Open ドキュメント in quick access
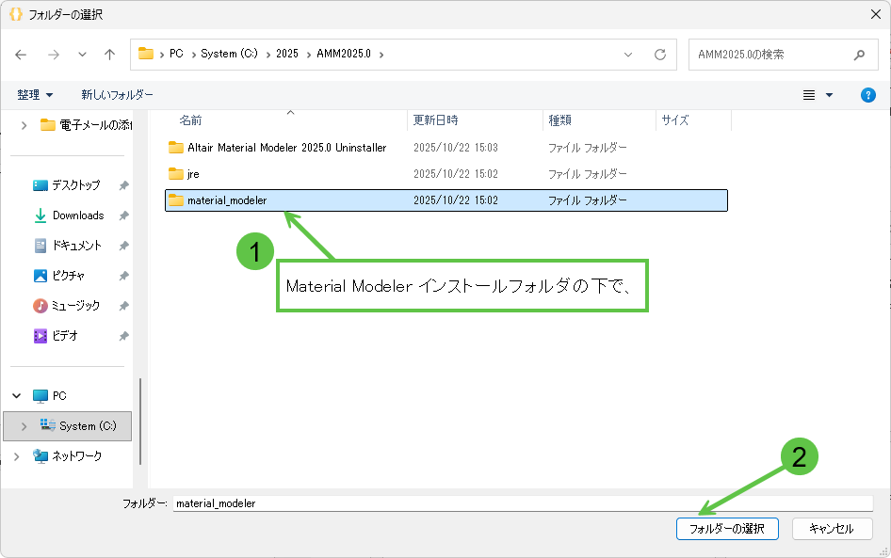This screenshot has width=891, height=558. (76, 246)
